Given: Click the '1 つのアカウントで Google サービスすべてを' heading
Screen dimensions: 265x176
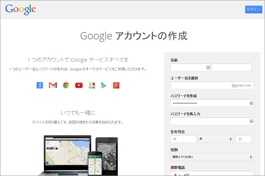Looking at the screenshot, I should 78,60.
